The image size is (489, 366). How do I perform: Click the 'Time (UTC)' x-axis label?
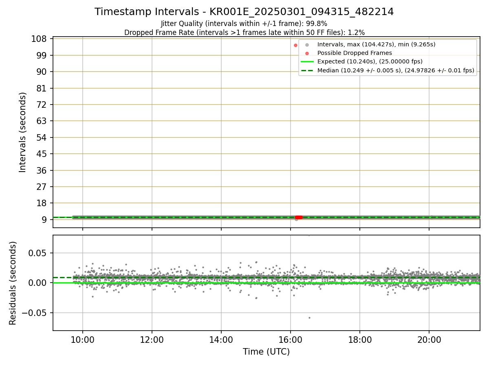click(x=266, y=352)
